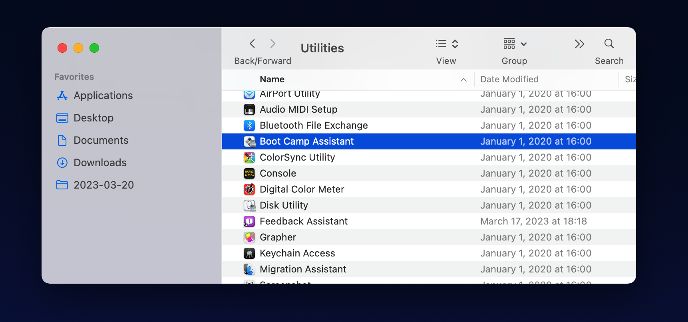This screenshot has width=688, height=322.
Task: Select Migration Assistant name
Action: click(x=303, y=269)
